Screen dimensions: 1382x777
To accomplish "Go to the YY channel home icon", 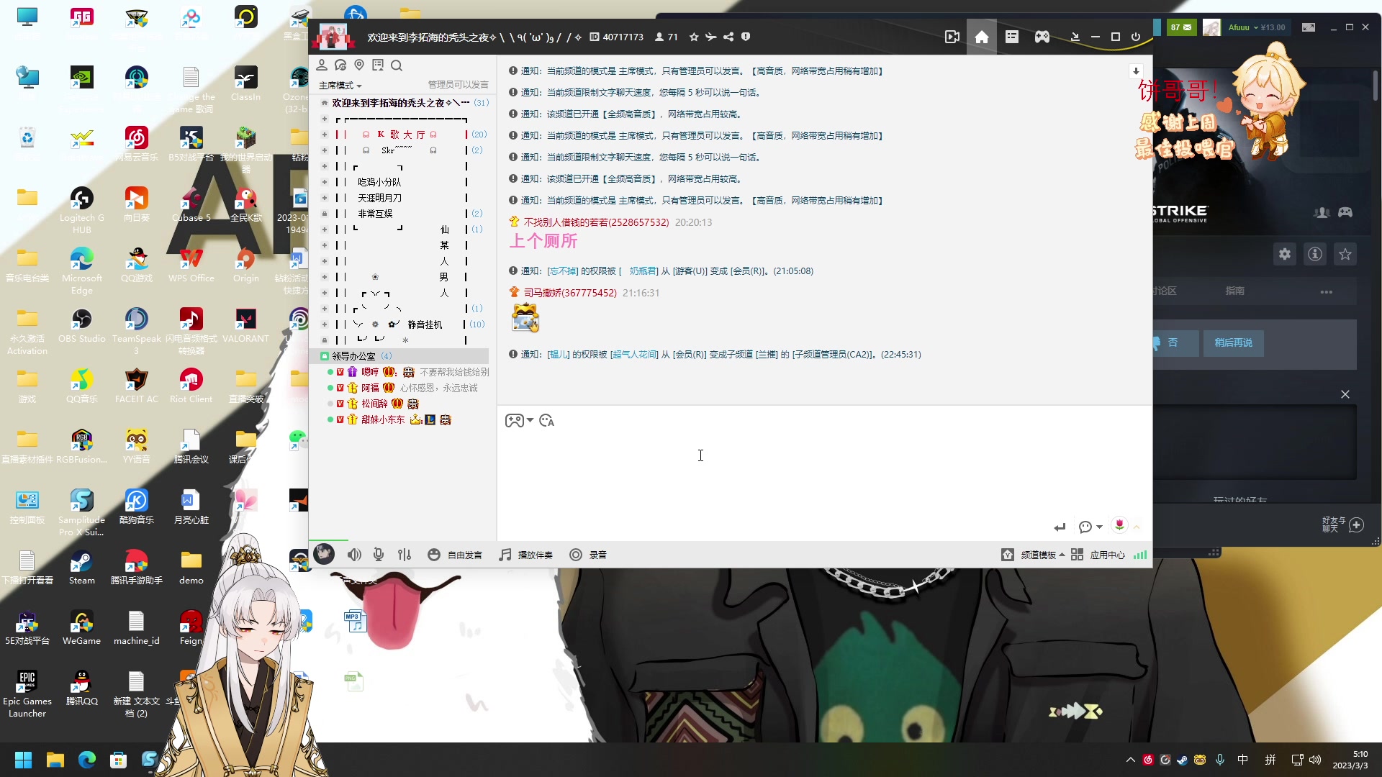I will tap(982, 37).
